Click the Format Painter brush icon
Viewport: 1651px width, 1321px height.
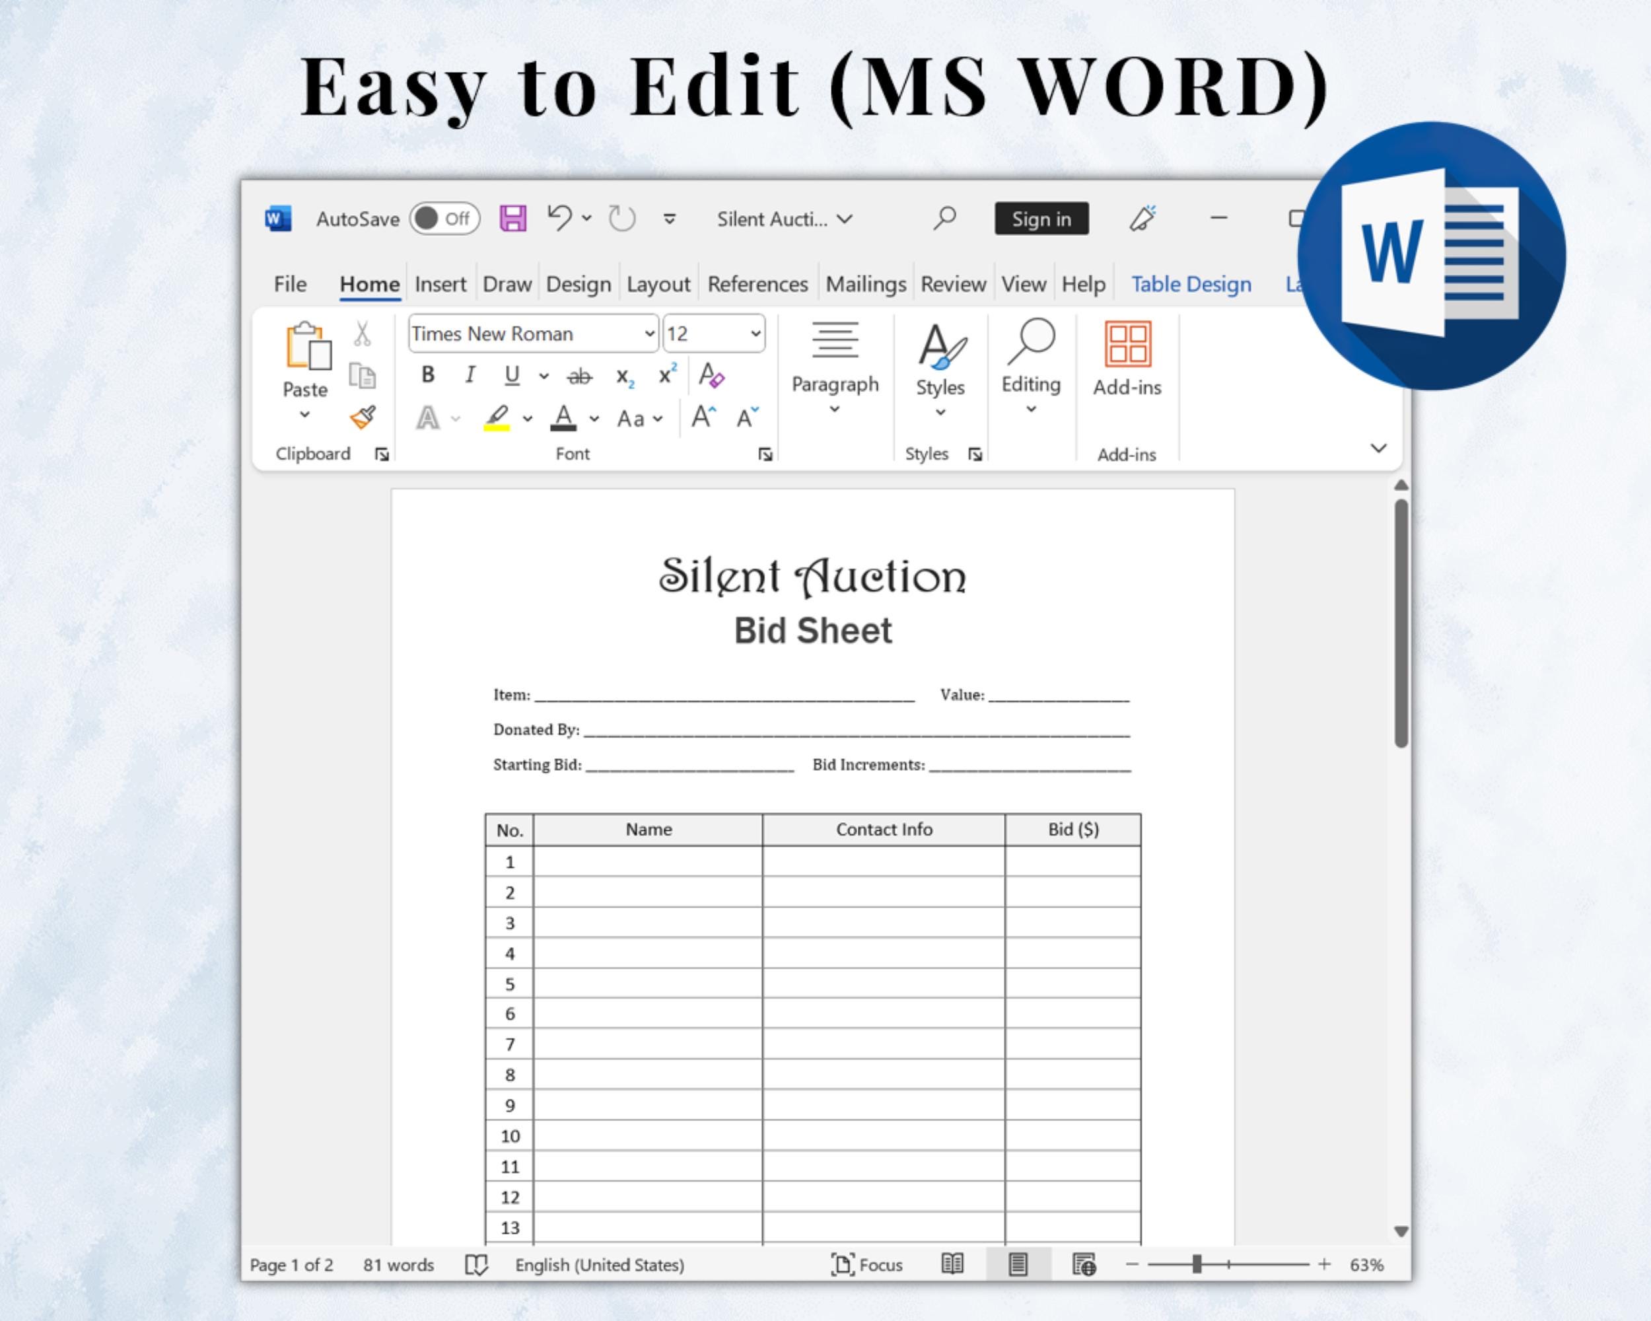pyautogui.click(x=363, y=417)
